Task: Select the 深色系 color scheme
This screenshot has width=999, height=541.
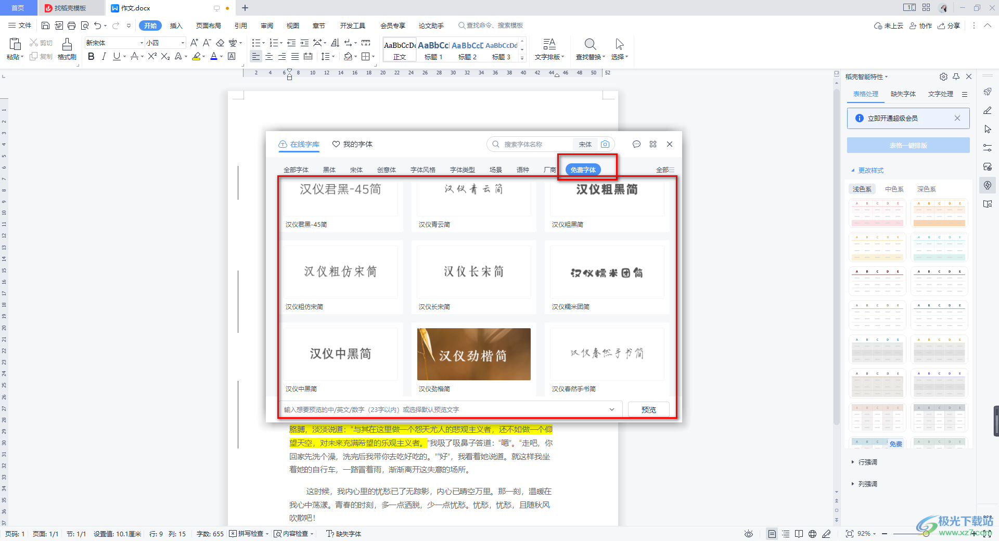Action: [926, 189]
